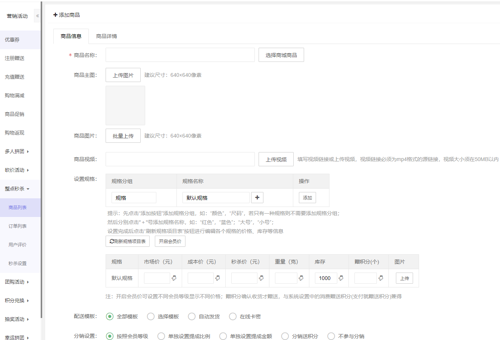This screenshot has height=340, width=500.
Task: Click hand-down icon next to 重量 input
Action: pos(301,278)
